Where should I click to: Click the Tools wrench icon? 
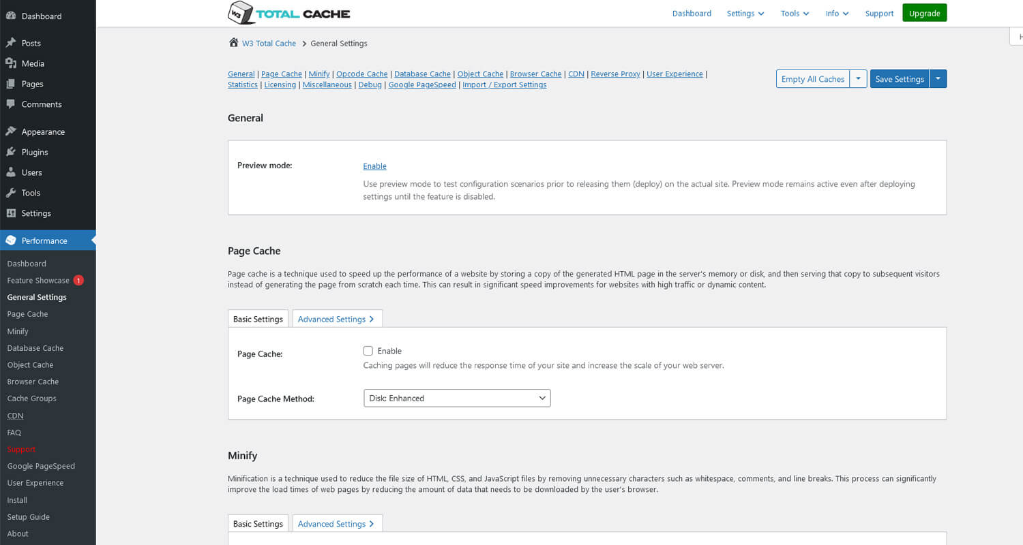(11, 193)
